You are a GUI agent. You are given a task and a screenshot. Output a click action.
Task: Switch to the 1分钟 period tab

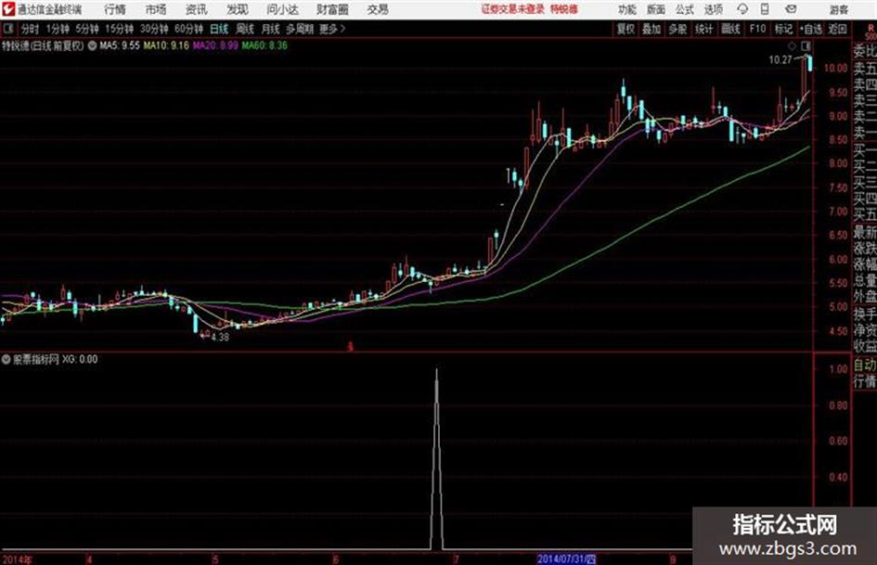(x=57, y=29)
